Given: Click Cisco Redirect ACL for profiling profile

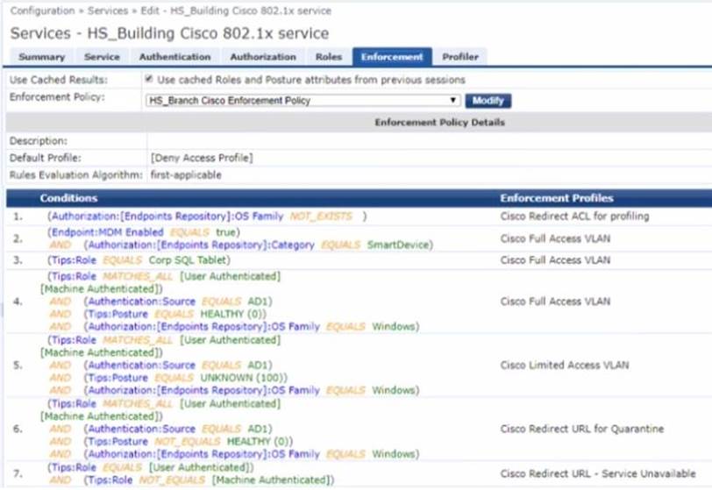Looking at the screenshot, I should click(x=574, y=217).
